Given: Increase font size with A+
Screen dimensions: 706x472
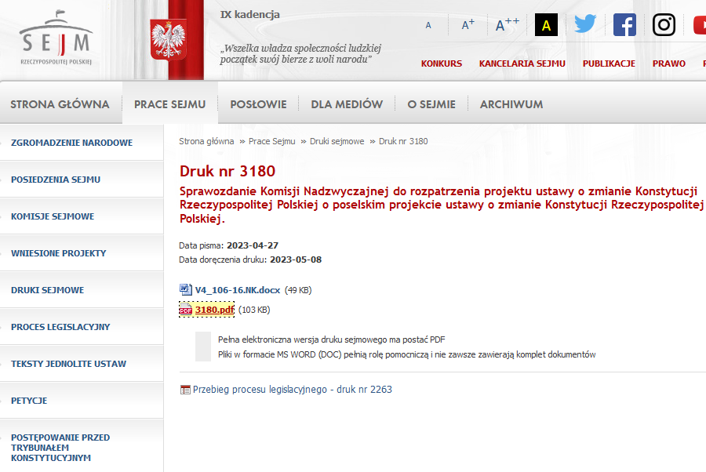Looking at the screenshot, I should (468, 25).
